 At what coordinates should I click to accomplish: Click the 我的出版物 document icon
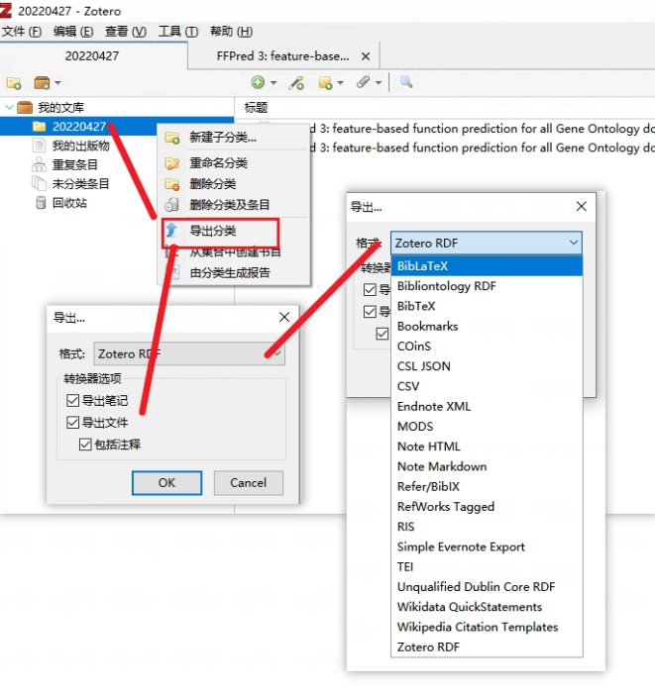click(x=39, y=146)
